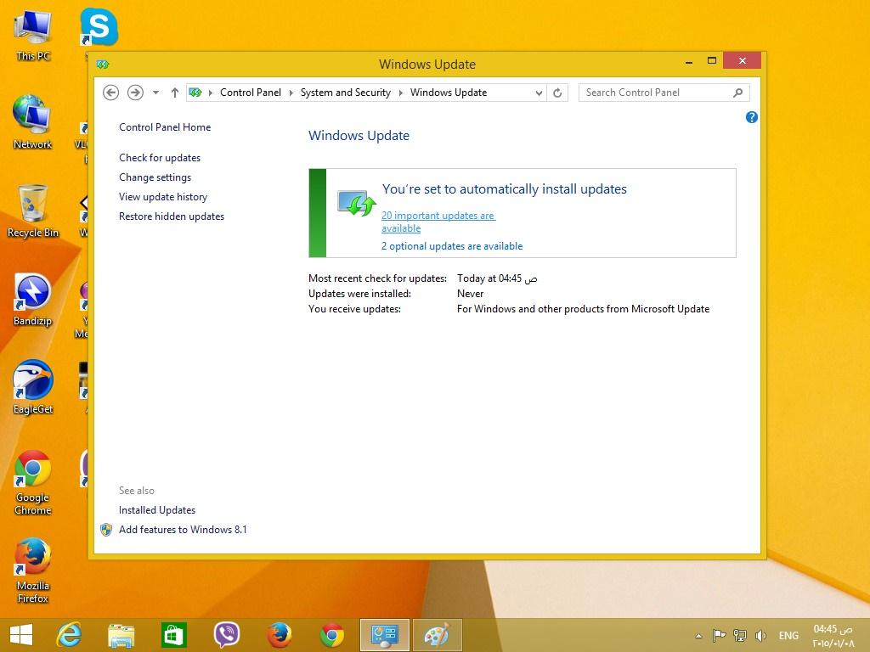Open 20 important updates are available link

[x=438, y=222]
